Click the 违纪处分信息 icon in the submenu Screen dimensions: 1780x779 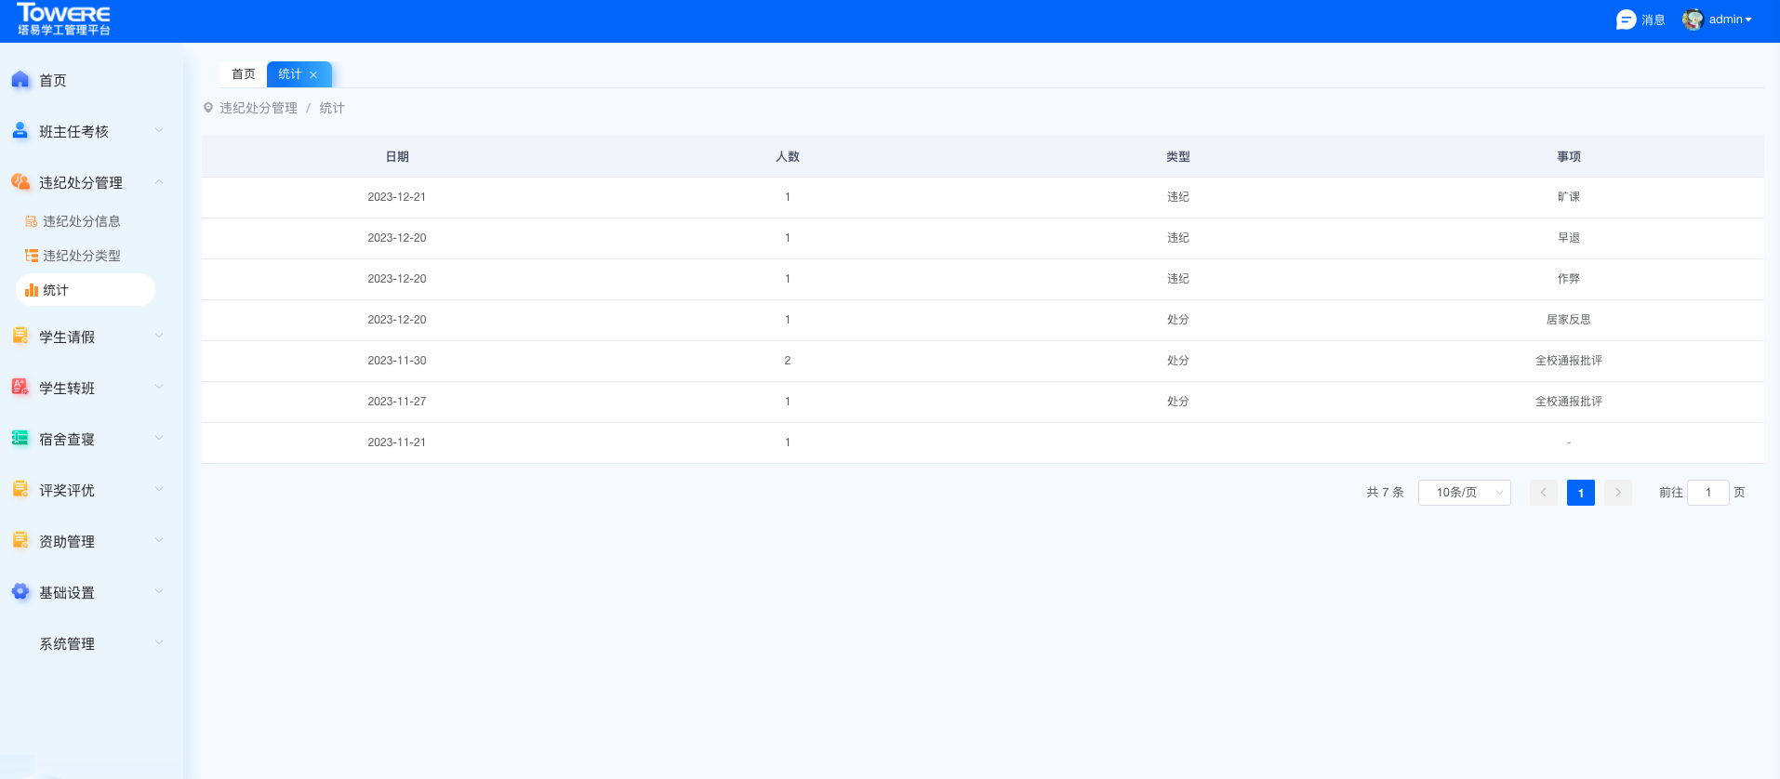(32, 221)
